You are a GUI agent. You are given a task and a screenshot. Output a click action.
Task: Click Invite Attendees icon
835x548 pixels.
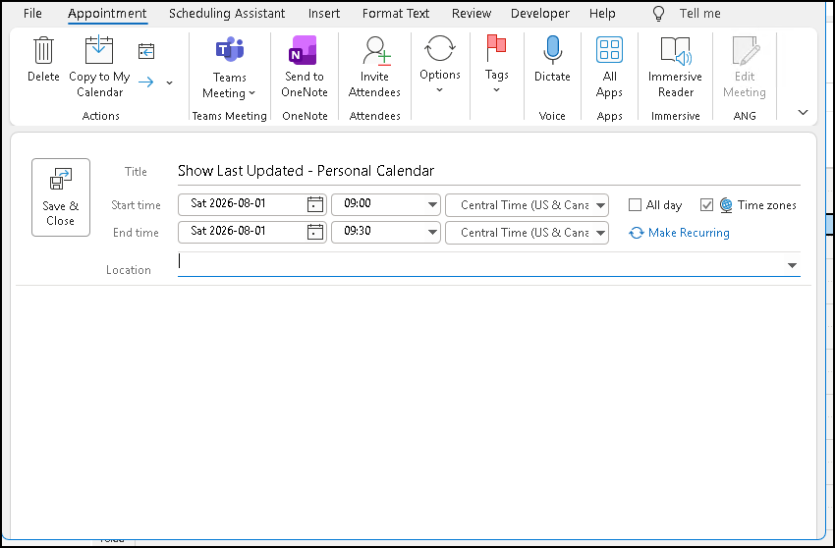tap(376, 51)
